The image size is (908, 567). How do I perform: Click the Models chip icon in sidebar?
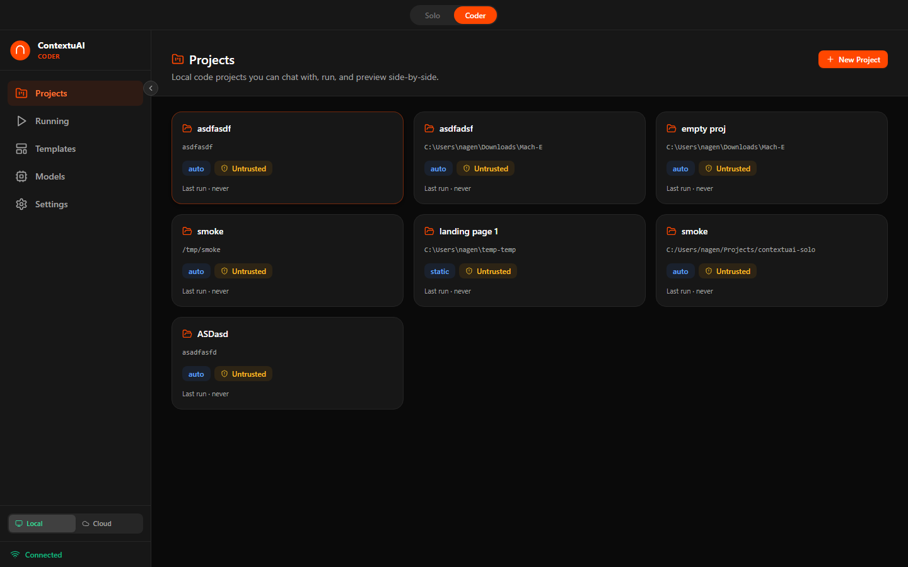click(21, 176)
